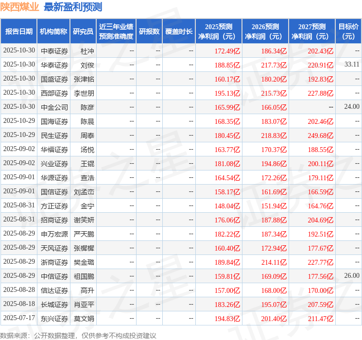This screenshot has height=340, width=362.
Task: Select the 民生证券 institution cell
Action: point(54,136)
